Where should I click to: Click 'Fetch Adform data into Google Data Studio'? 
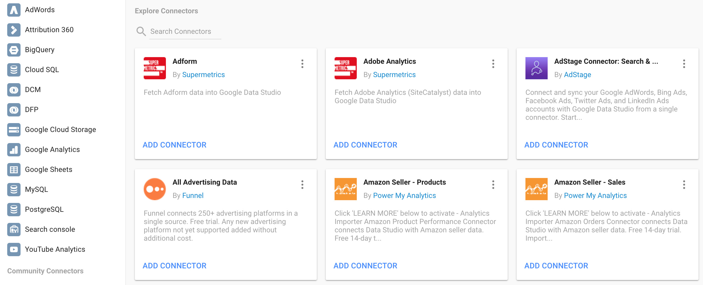(212, 92)
